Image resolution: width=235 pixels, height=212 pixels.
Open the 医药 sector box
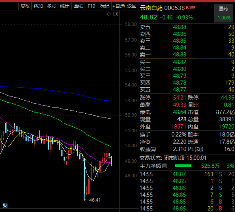(x=223, y=13)
